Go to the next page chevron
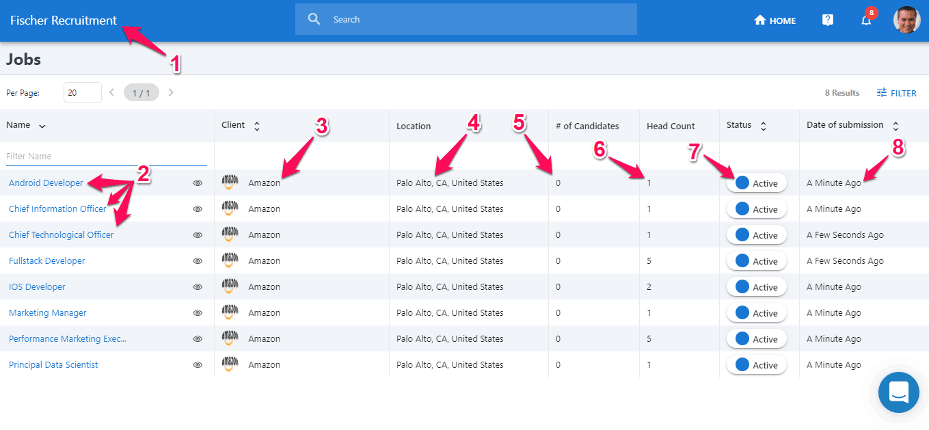This screenshot has height=430, width=929. click(171, 92)
